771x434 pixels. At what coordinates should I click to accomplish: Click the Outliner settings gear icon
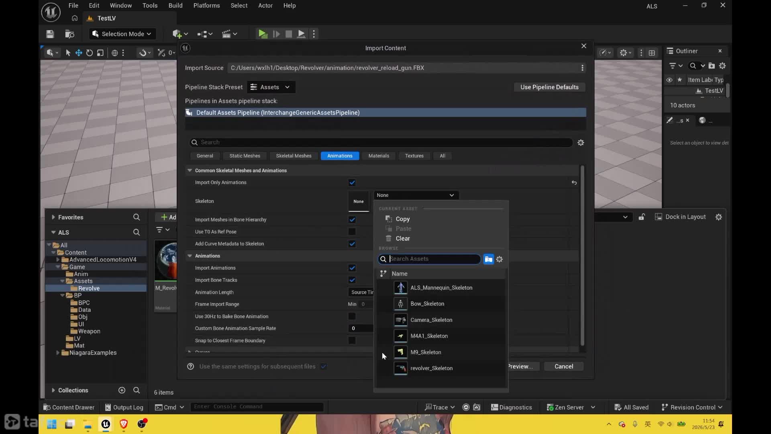[x=722, y=66]
